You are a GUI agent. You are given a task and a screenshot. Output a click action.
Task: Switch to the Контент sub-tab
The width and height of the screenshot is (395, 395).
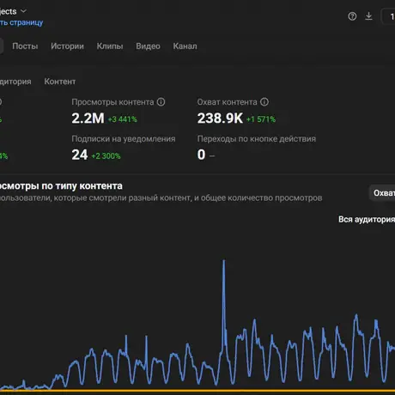pos(60,82)
